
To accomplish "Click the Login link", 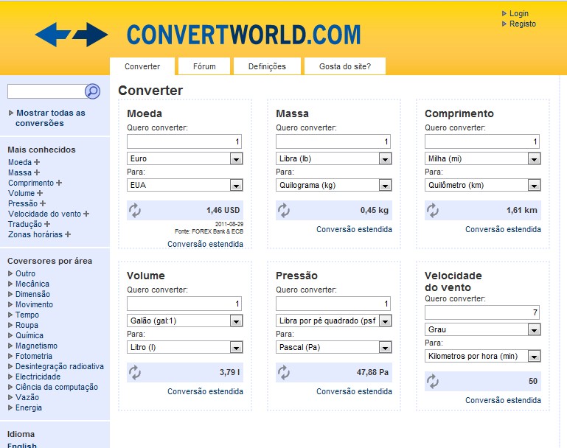I will tap(518, 13).
